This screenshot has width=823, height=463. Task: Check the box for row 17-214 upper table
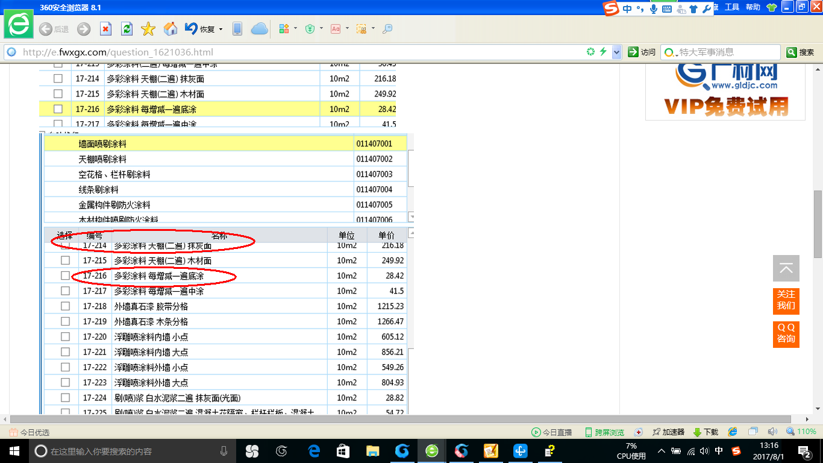58,78
